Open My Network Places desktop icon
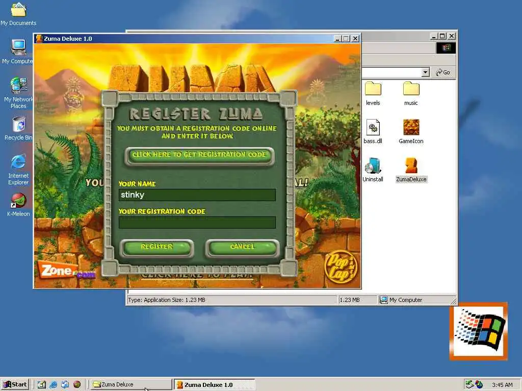This screenshot has height=391, width=522. pyautogui.click(x=18, y=93)
